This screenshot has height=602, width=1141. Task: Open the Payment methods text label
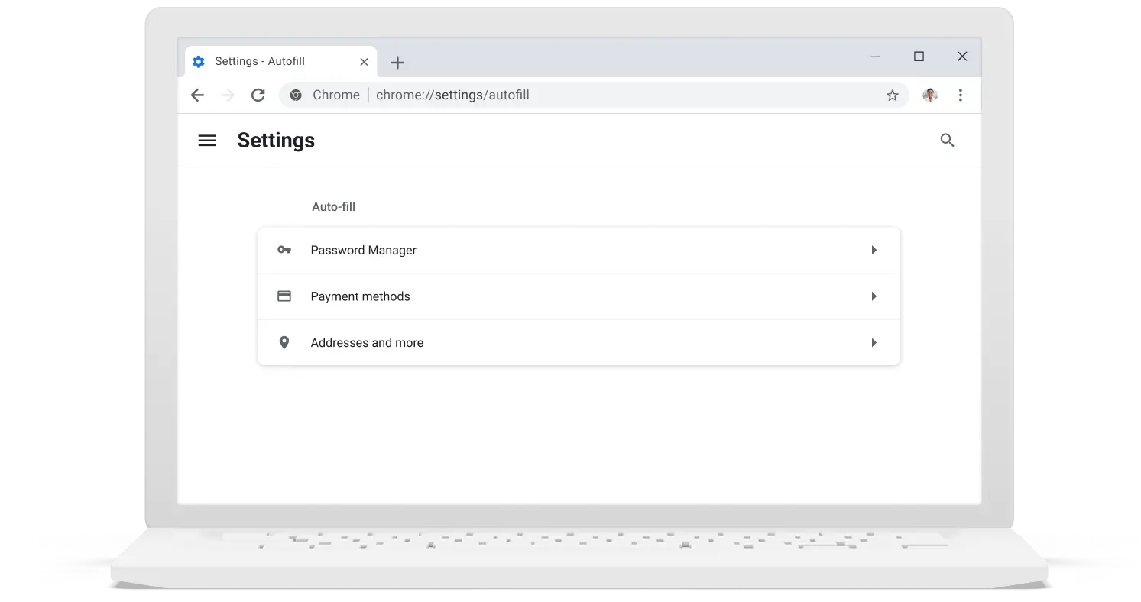point(360,296)
